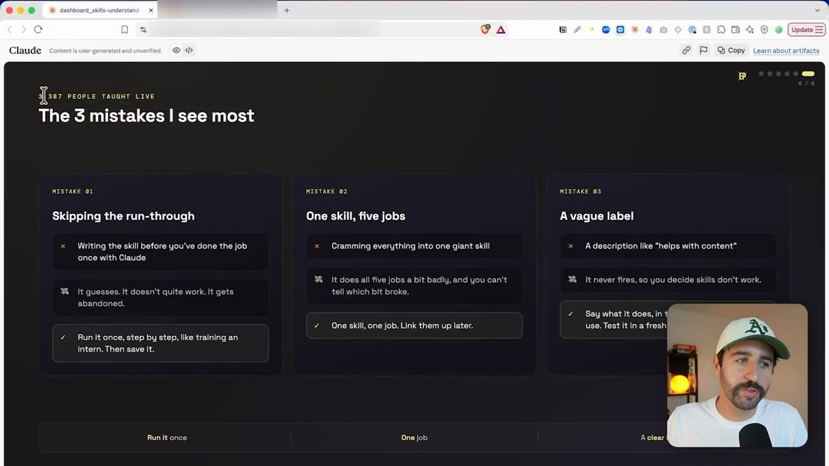
Task: Open the Notion extension icon
Action: 563,30
